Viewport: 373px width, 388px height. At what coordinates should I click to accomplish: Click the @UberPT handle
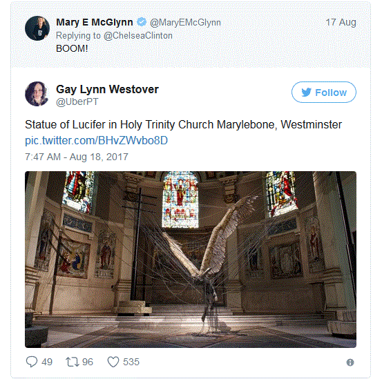click(77, 101)
